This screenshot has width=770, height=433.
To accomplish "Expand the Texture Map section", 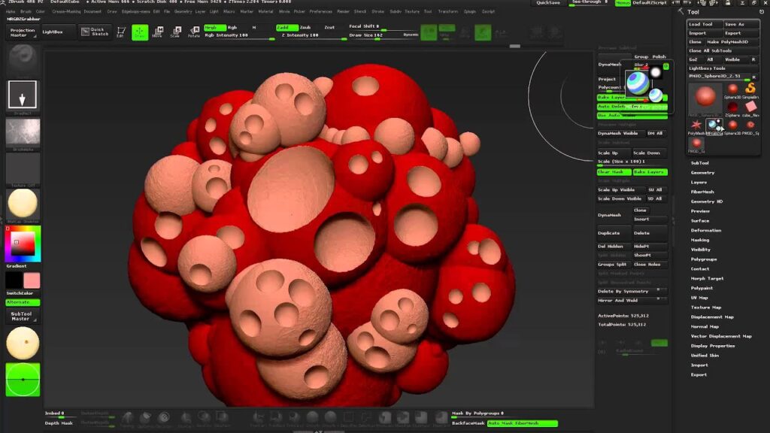I will pos(706,307).
